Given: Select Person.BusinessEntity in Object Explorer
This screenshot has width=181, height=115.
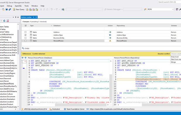Looking at the screenshot, I should tap(7, 63).
